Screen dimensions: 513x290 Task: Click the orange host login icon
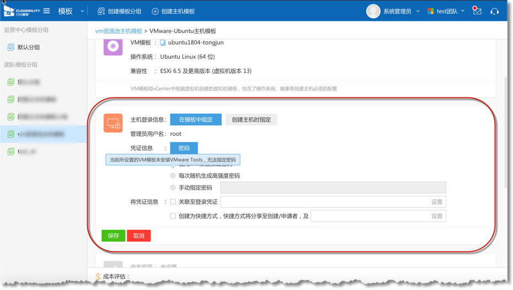113,123
